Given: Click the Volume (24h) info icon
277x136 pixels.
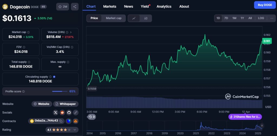Looking at the screenshot, I should pos(67,32).
